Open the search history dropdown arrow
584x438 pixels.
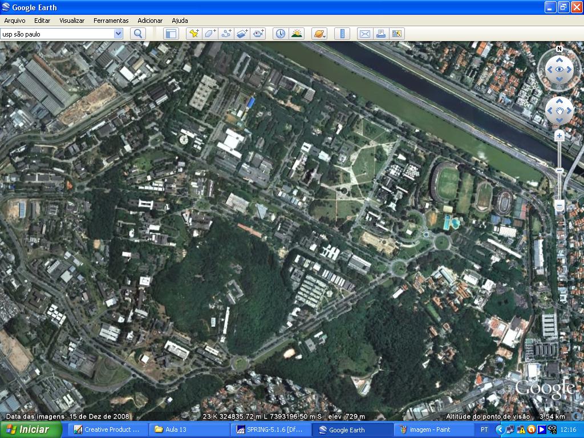(x=118, y=34)
